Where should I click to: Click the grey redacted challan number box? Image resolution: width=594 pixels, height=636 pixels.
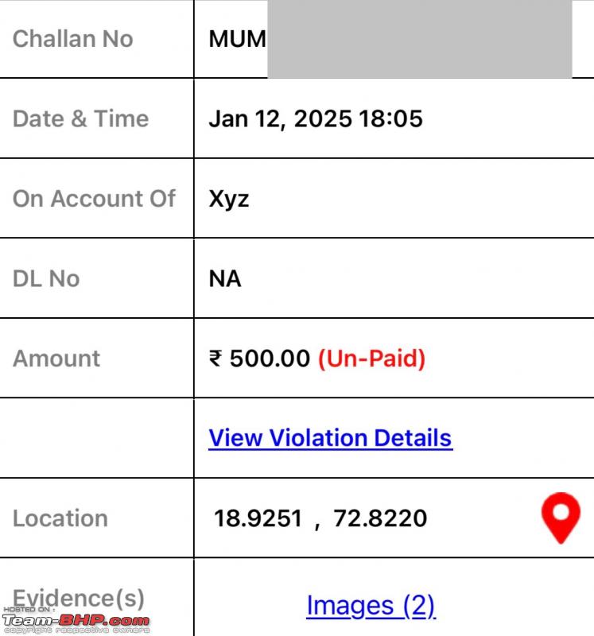coord(420,39)
